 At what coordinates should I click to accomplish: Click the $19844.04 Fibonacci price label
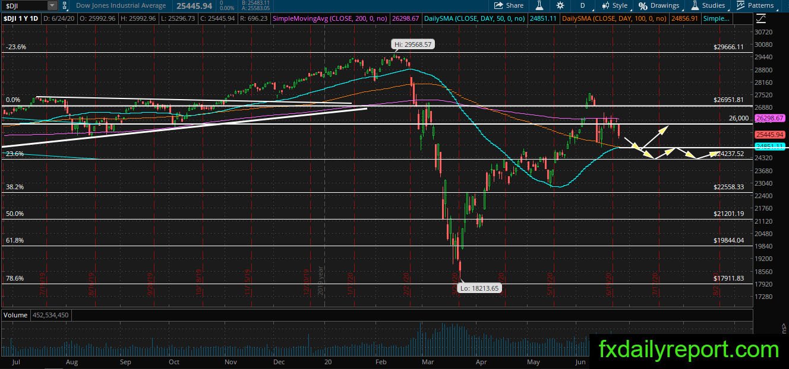point(728,240)
